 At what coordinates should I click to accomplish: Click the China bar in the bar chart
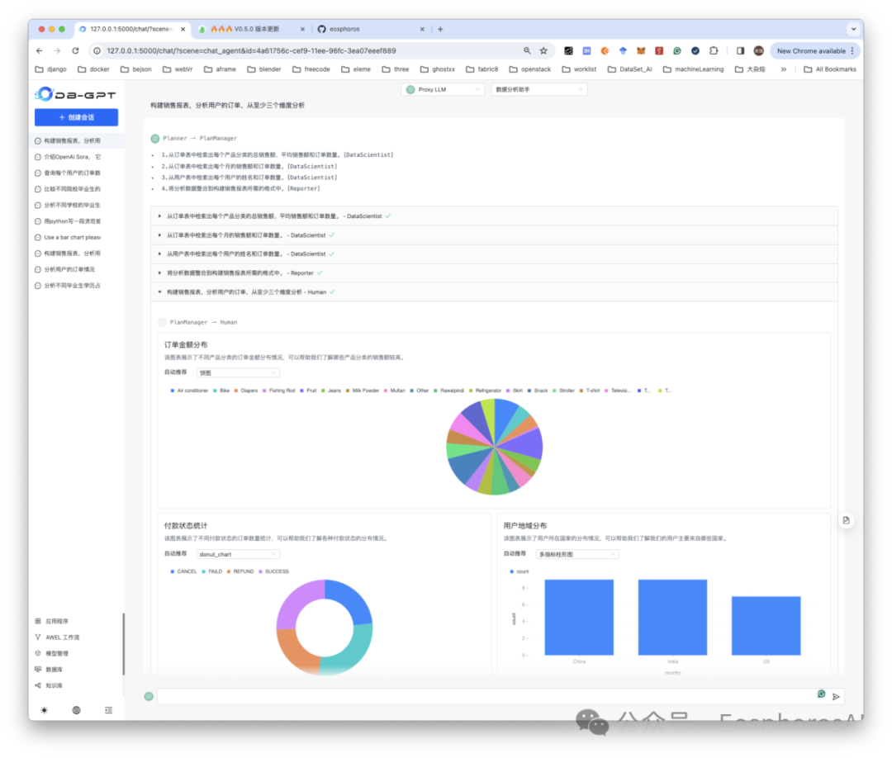coord(579,617)
